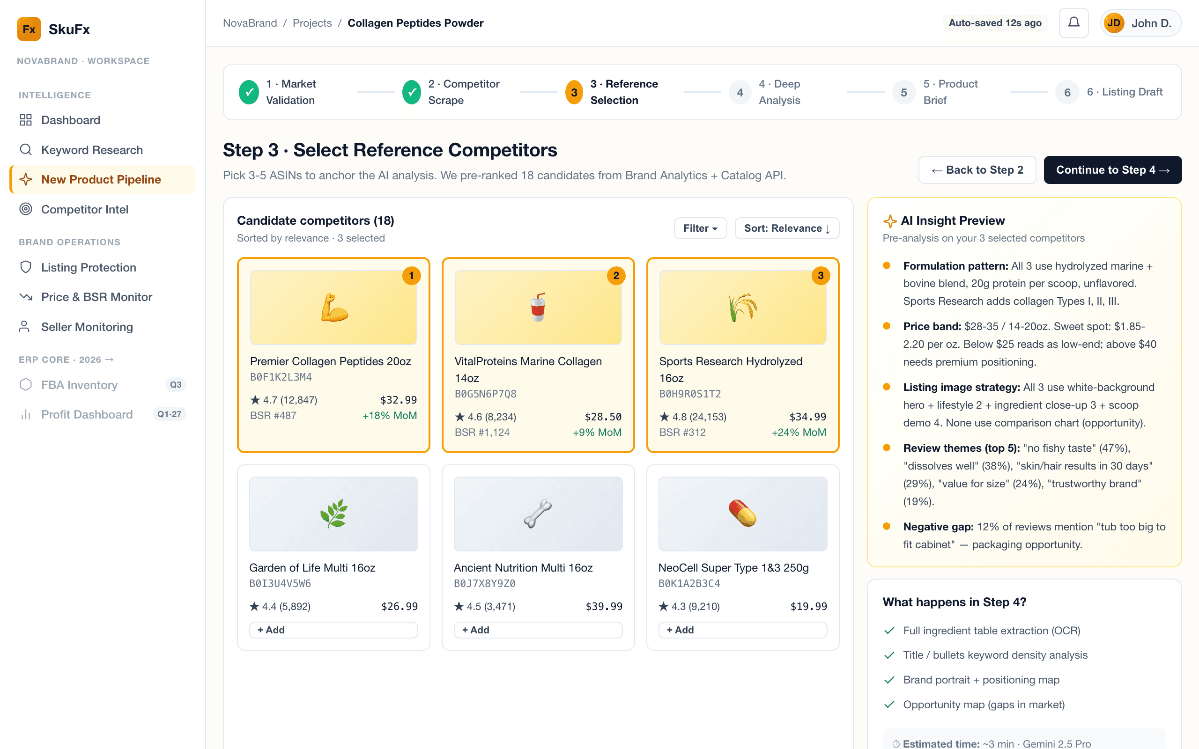Go to Price & BSR Monitor

tap(103, 297)
